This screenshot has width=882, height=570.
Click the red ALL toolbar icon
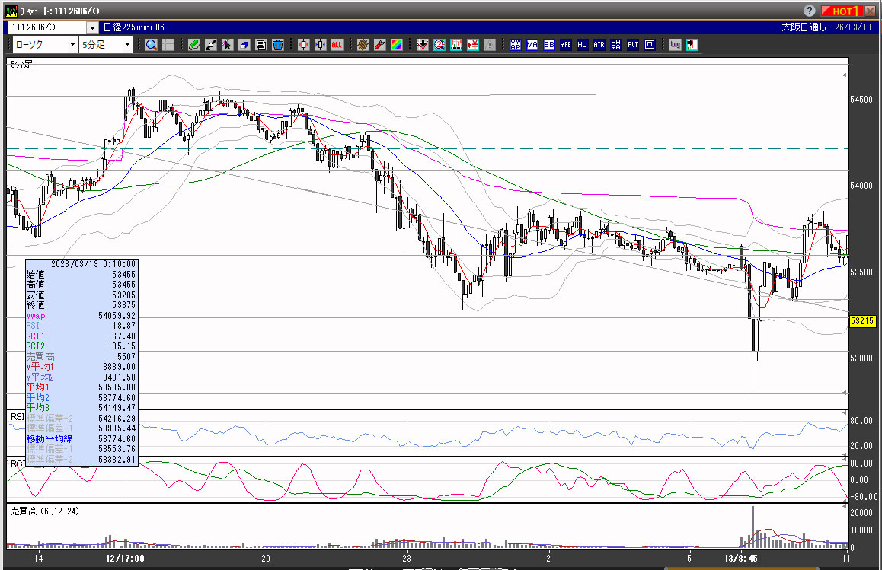[337, 45]
